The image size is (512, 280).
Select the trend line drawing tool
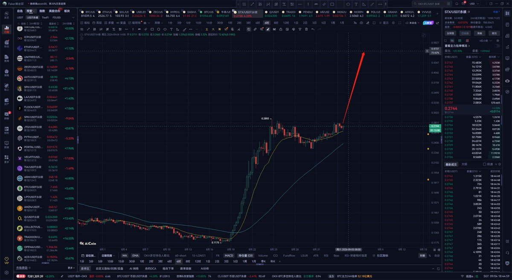point(88,29)
